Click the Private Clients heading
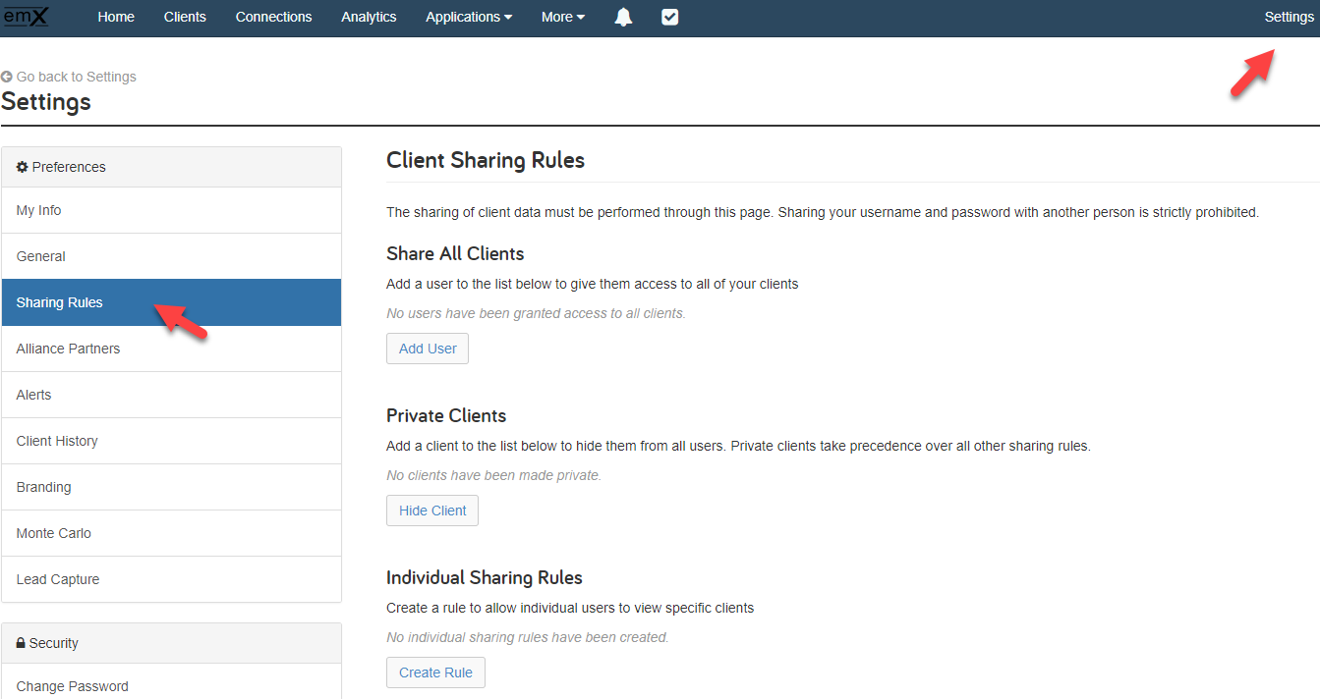This screenshot has width=1320, height=699. click(446, 415)
